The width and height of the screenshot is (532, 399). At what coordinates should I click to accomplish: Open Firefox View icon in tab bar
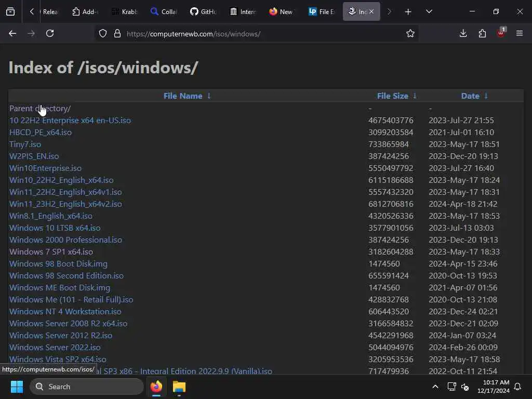coord(10,11)
